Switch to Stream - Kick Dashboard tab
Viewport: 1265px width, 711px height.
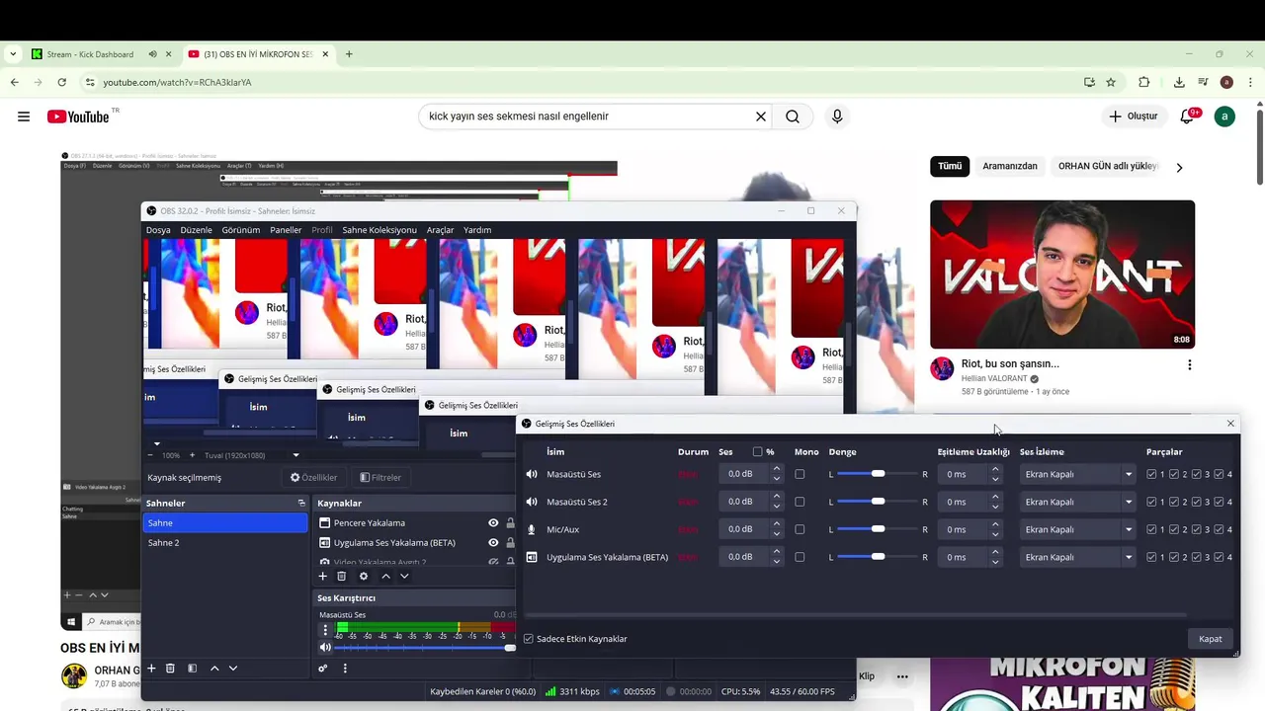pyautogui.click(x=90, y=54)
